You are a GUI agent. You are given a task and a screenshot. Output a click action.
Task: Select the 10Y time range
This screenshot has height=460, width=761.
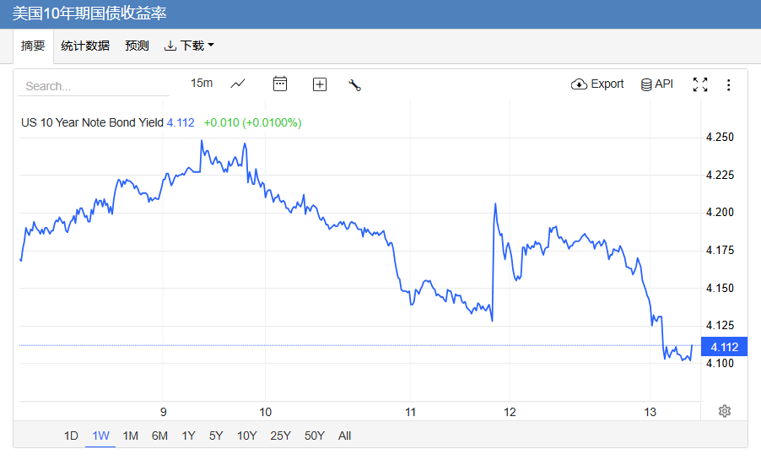(x=246, y=436)
